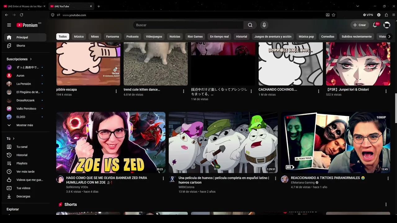397x223 pixels.
Task: Switch to the Museo browser tab
Action: 25,6
